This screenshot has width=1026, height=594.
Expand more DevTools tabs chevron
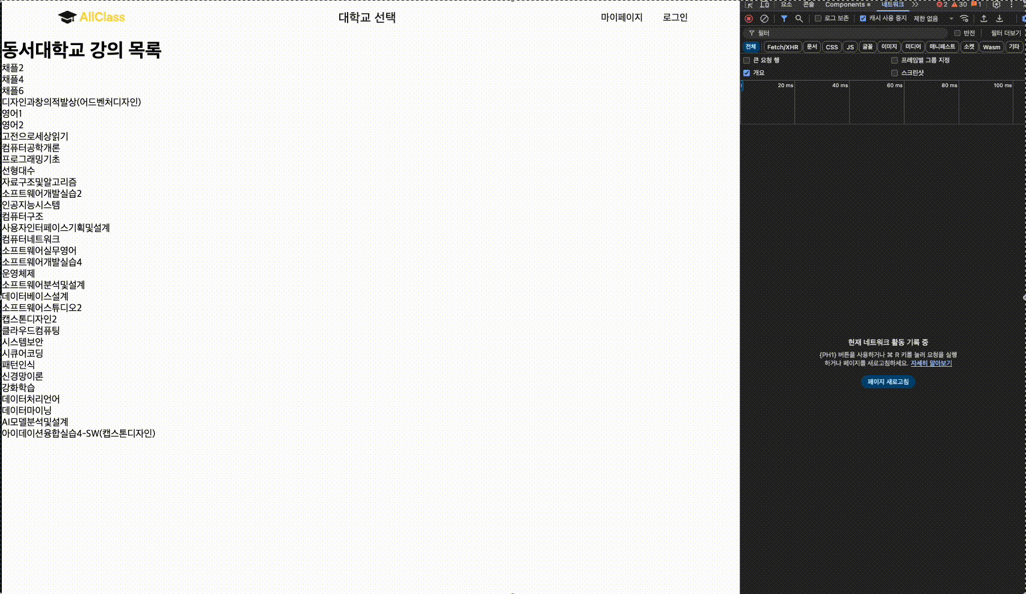tap(915, 4)
